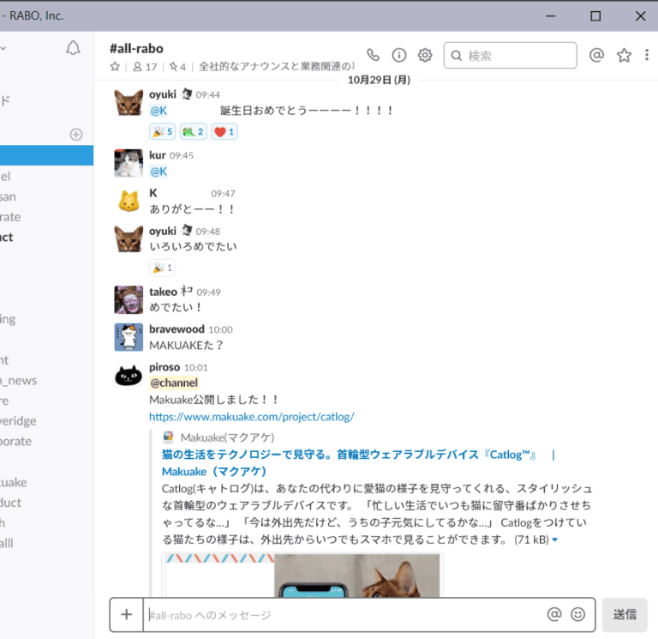Open the notifications bell in the sidebar
The image size is (658, 639).
pyautogui.click(x=73, y=48)
